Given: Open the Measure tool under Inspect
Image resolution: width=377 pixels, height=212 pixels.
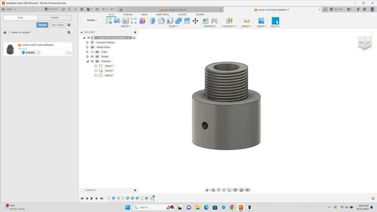Looking at the screenshot, I should coord(246,21).
